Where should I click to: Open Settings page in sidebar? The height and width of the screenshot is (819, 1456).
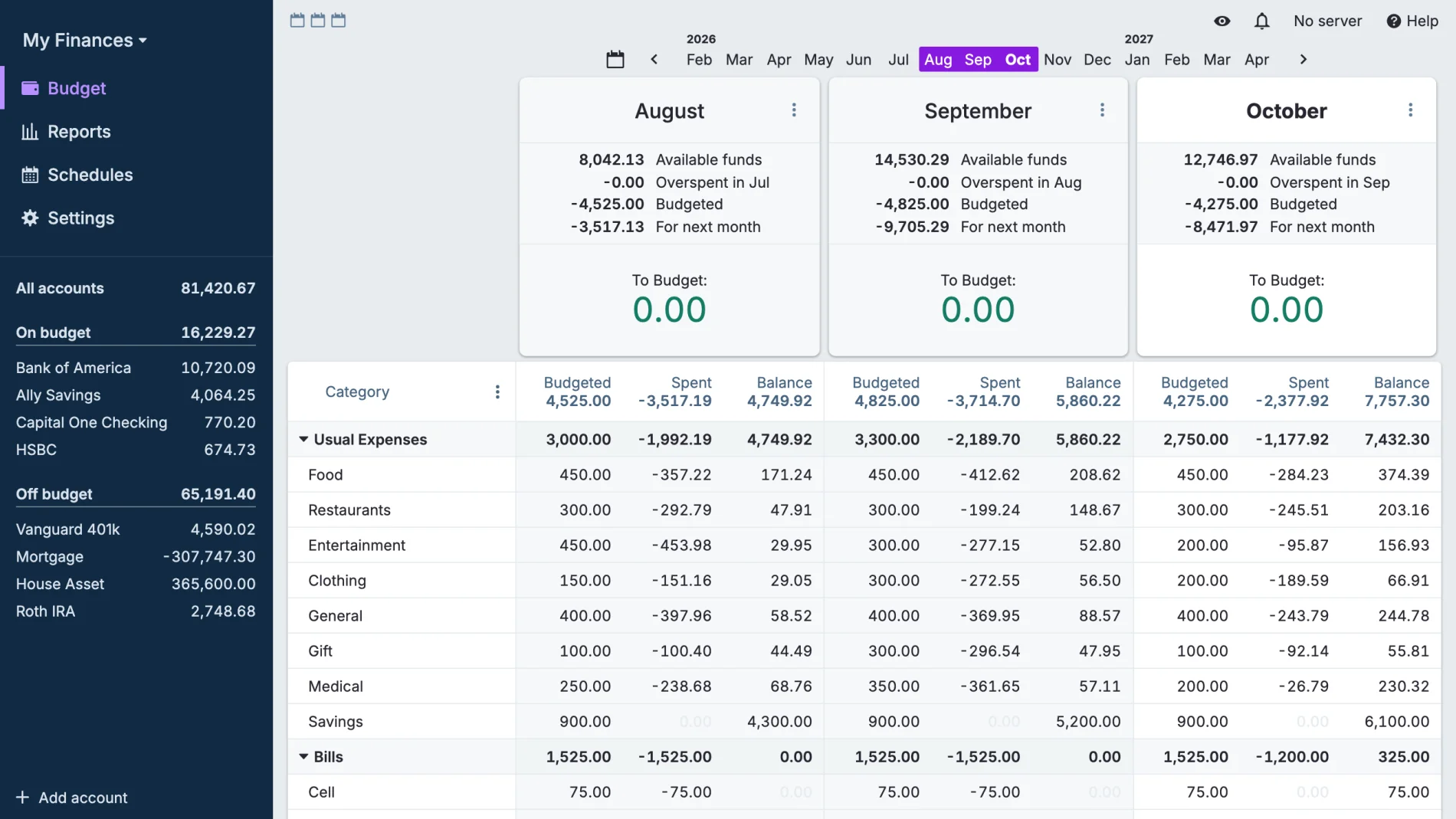136,218
